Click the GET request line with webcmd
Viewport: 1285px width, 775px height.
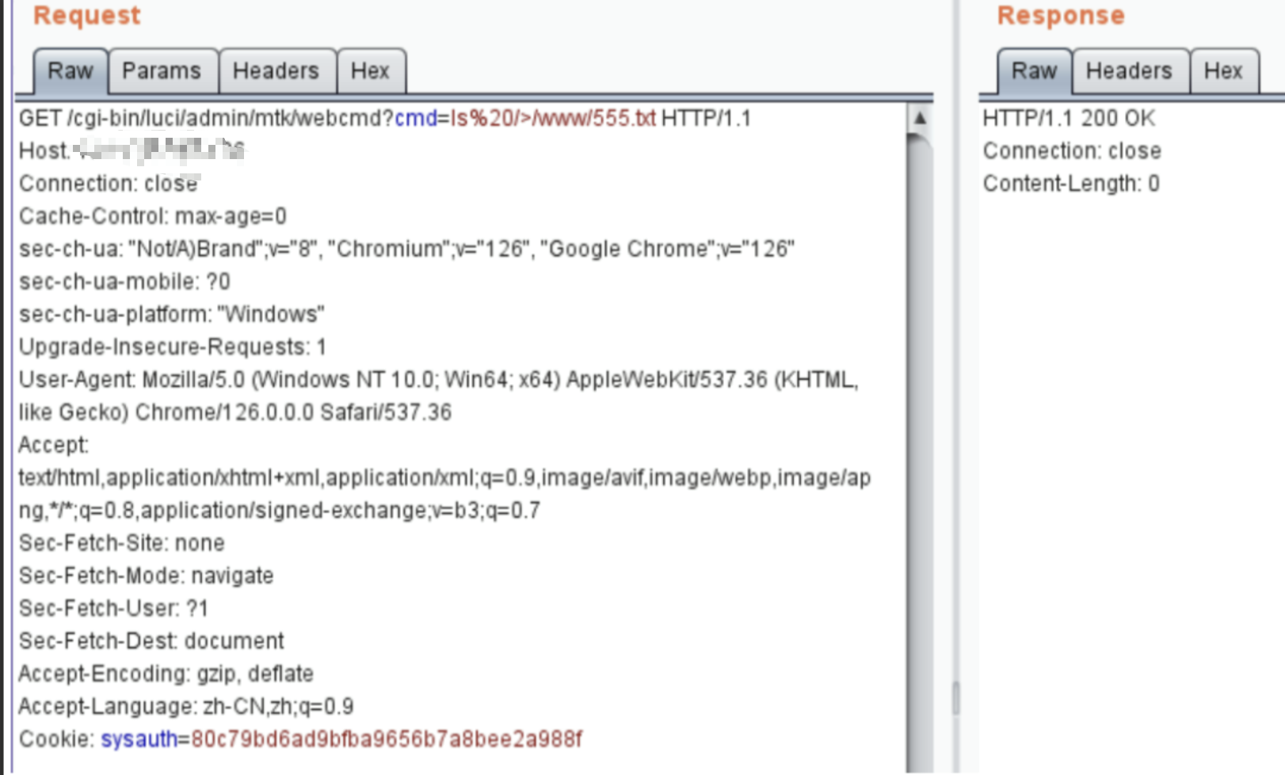(385, 119)
